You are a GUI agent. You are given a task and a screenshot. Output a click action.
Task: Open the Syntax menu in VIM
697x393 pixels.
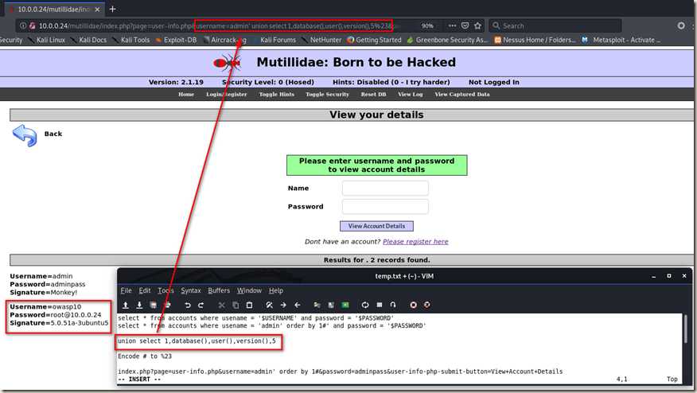(191, 290)
